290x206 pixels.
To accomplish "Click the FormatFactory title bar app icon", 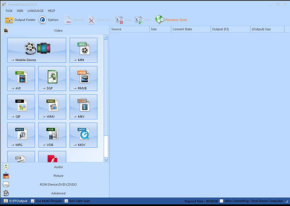I will (x=4, y=4).
